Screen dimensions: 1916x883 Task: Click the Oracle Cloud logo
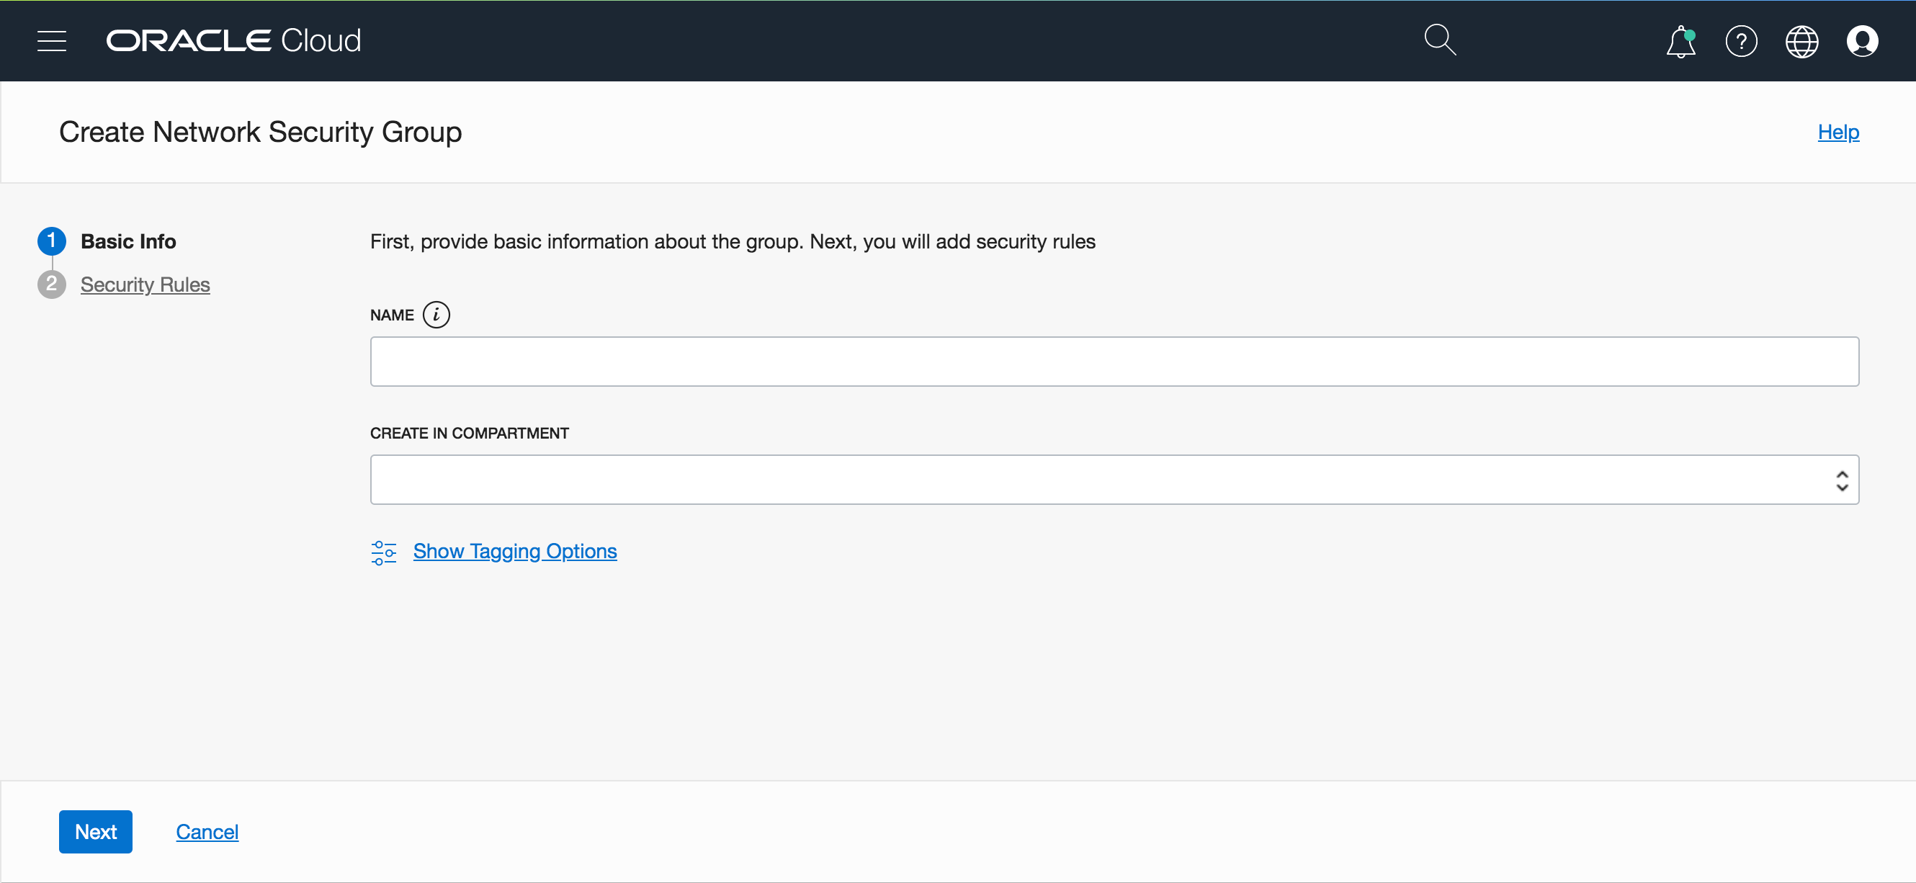pyautogui.click(x=233, y=41)
